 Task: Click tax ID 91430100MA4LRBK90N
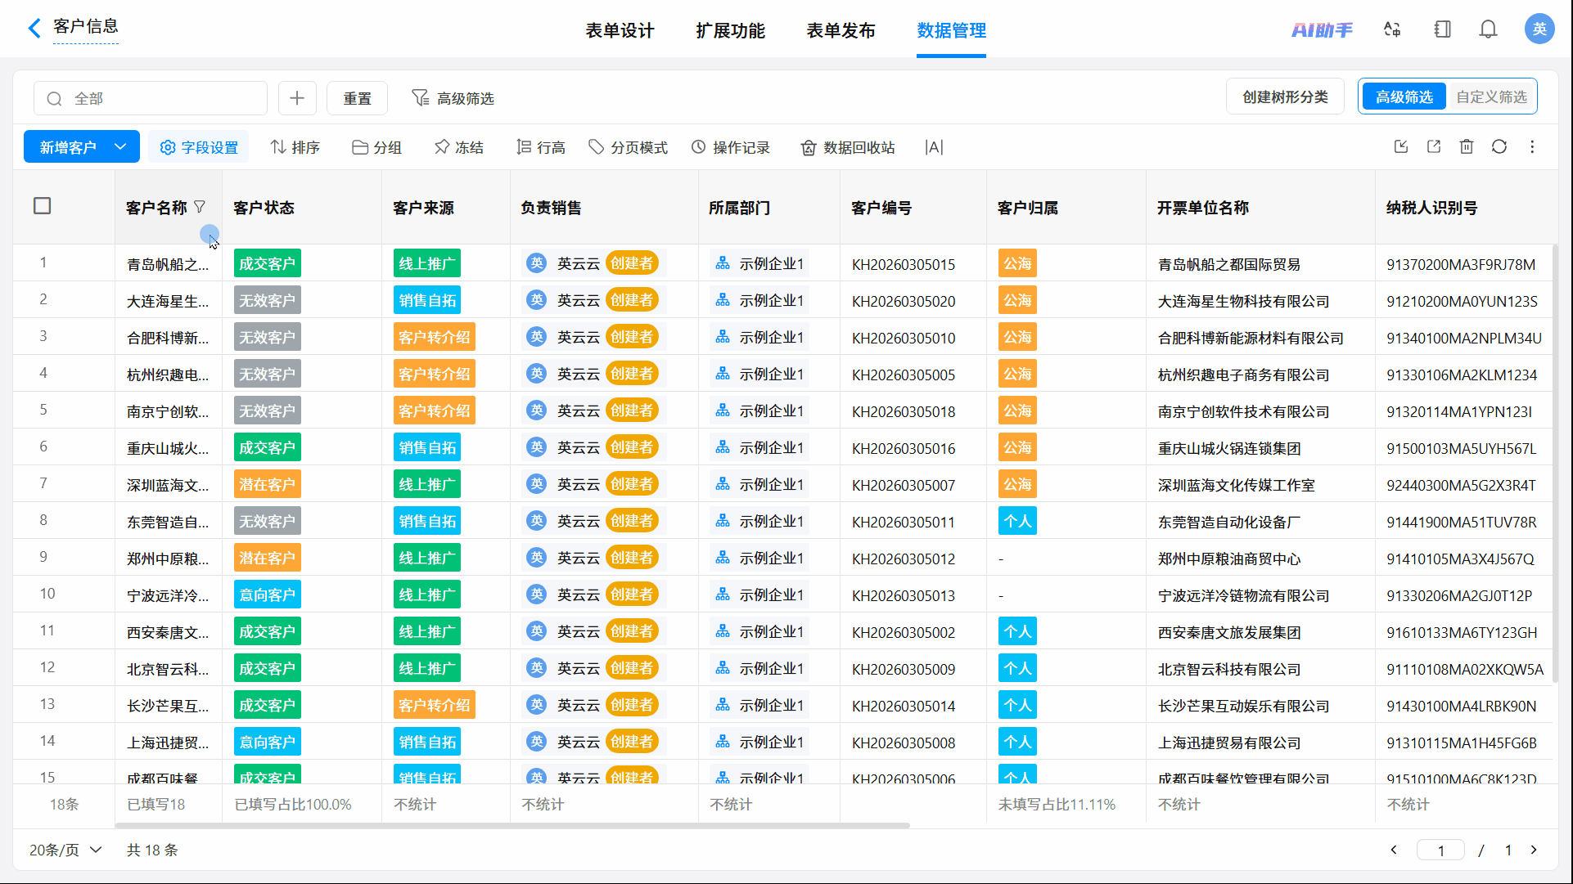[x=1461, y=706]
